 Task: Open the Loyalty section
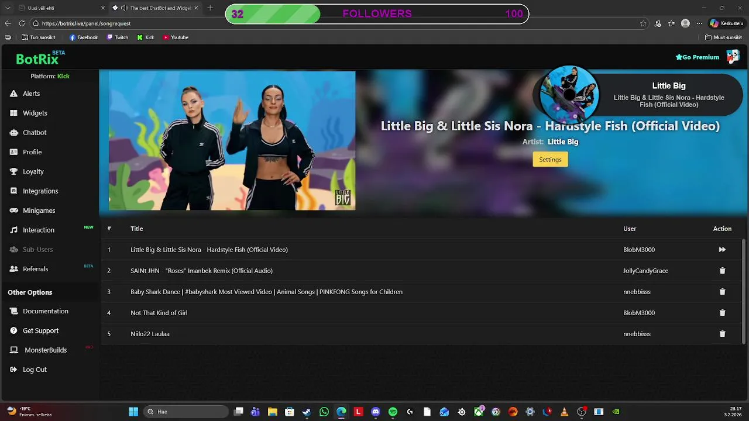(x=33, y=171)
